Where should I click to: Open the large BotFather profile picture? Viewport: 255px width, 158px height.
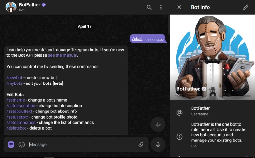[212, 57]
